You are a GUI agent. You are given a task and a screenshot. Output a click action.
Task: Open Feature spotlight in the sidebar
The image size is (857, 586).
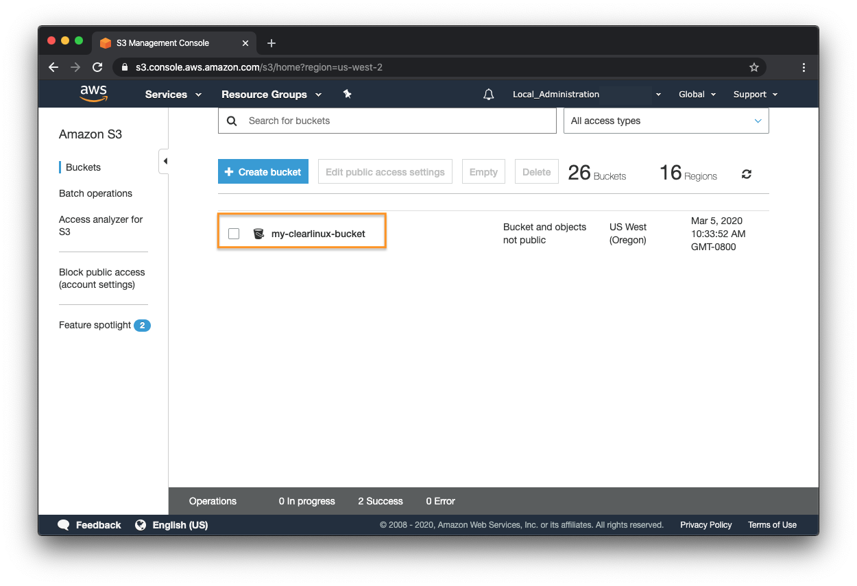(95, 325)
